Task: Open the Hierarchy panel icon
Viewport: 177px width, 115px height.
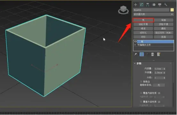Action: (148, 5)
